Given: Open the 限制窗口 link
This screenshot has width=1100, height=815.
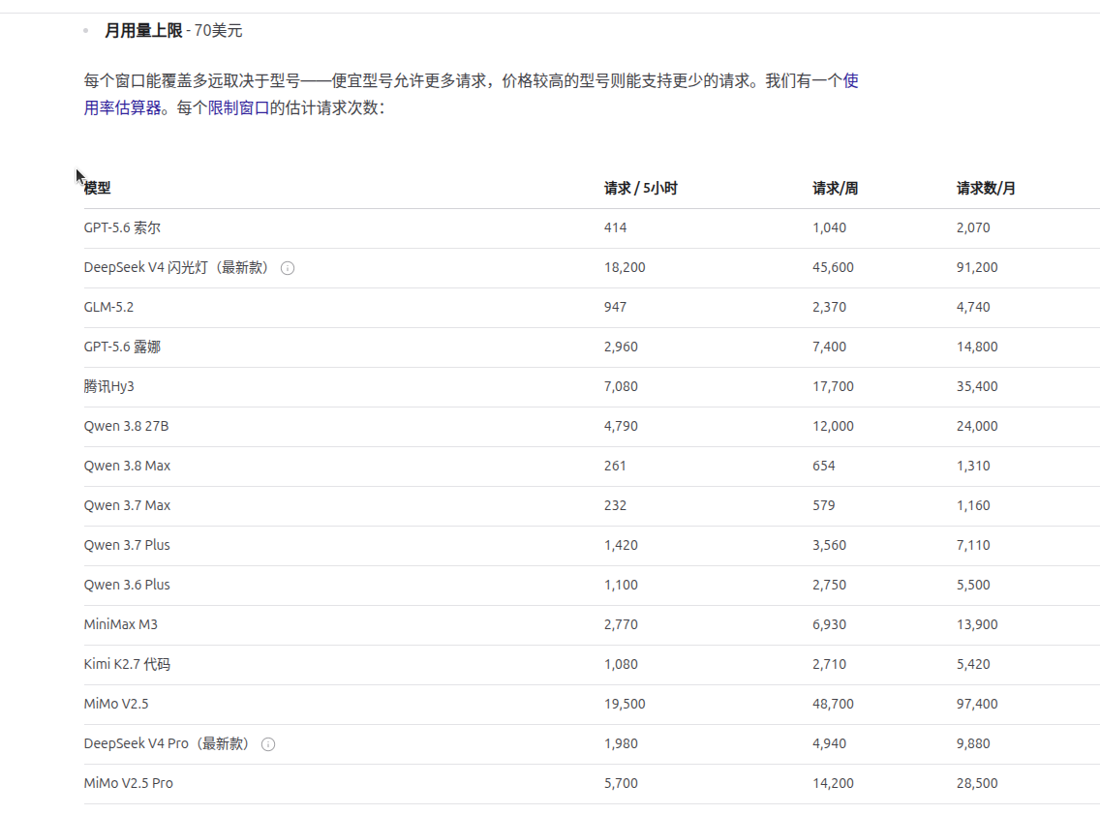Looking at the screenshot, I should pyautogui.click(x=238, y=108).
